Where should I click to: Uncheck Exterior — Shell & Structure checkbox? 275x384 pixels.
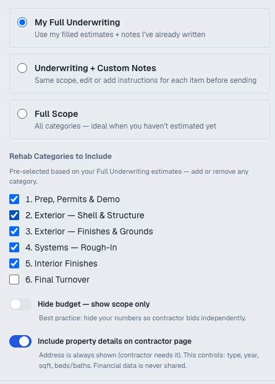[14, 215]
